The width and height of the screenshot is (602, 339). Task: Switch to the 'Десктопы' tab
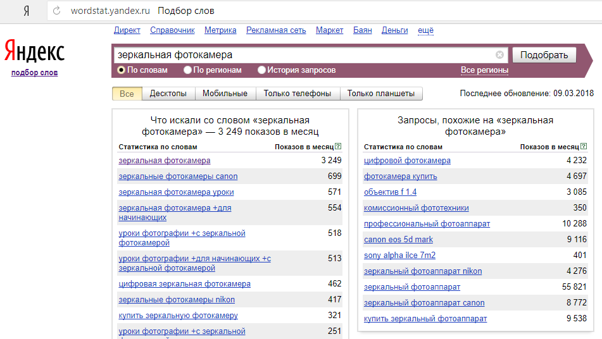coord(168,94)
